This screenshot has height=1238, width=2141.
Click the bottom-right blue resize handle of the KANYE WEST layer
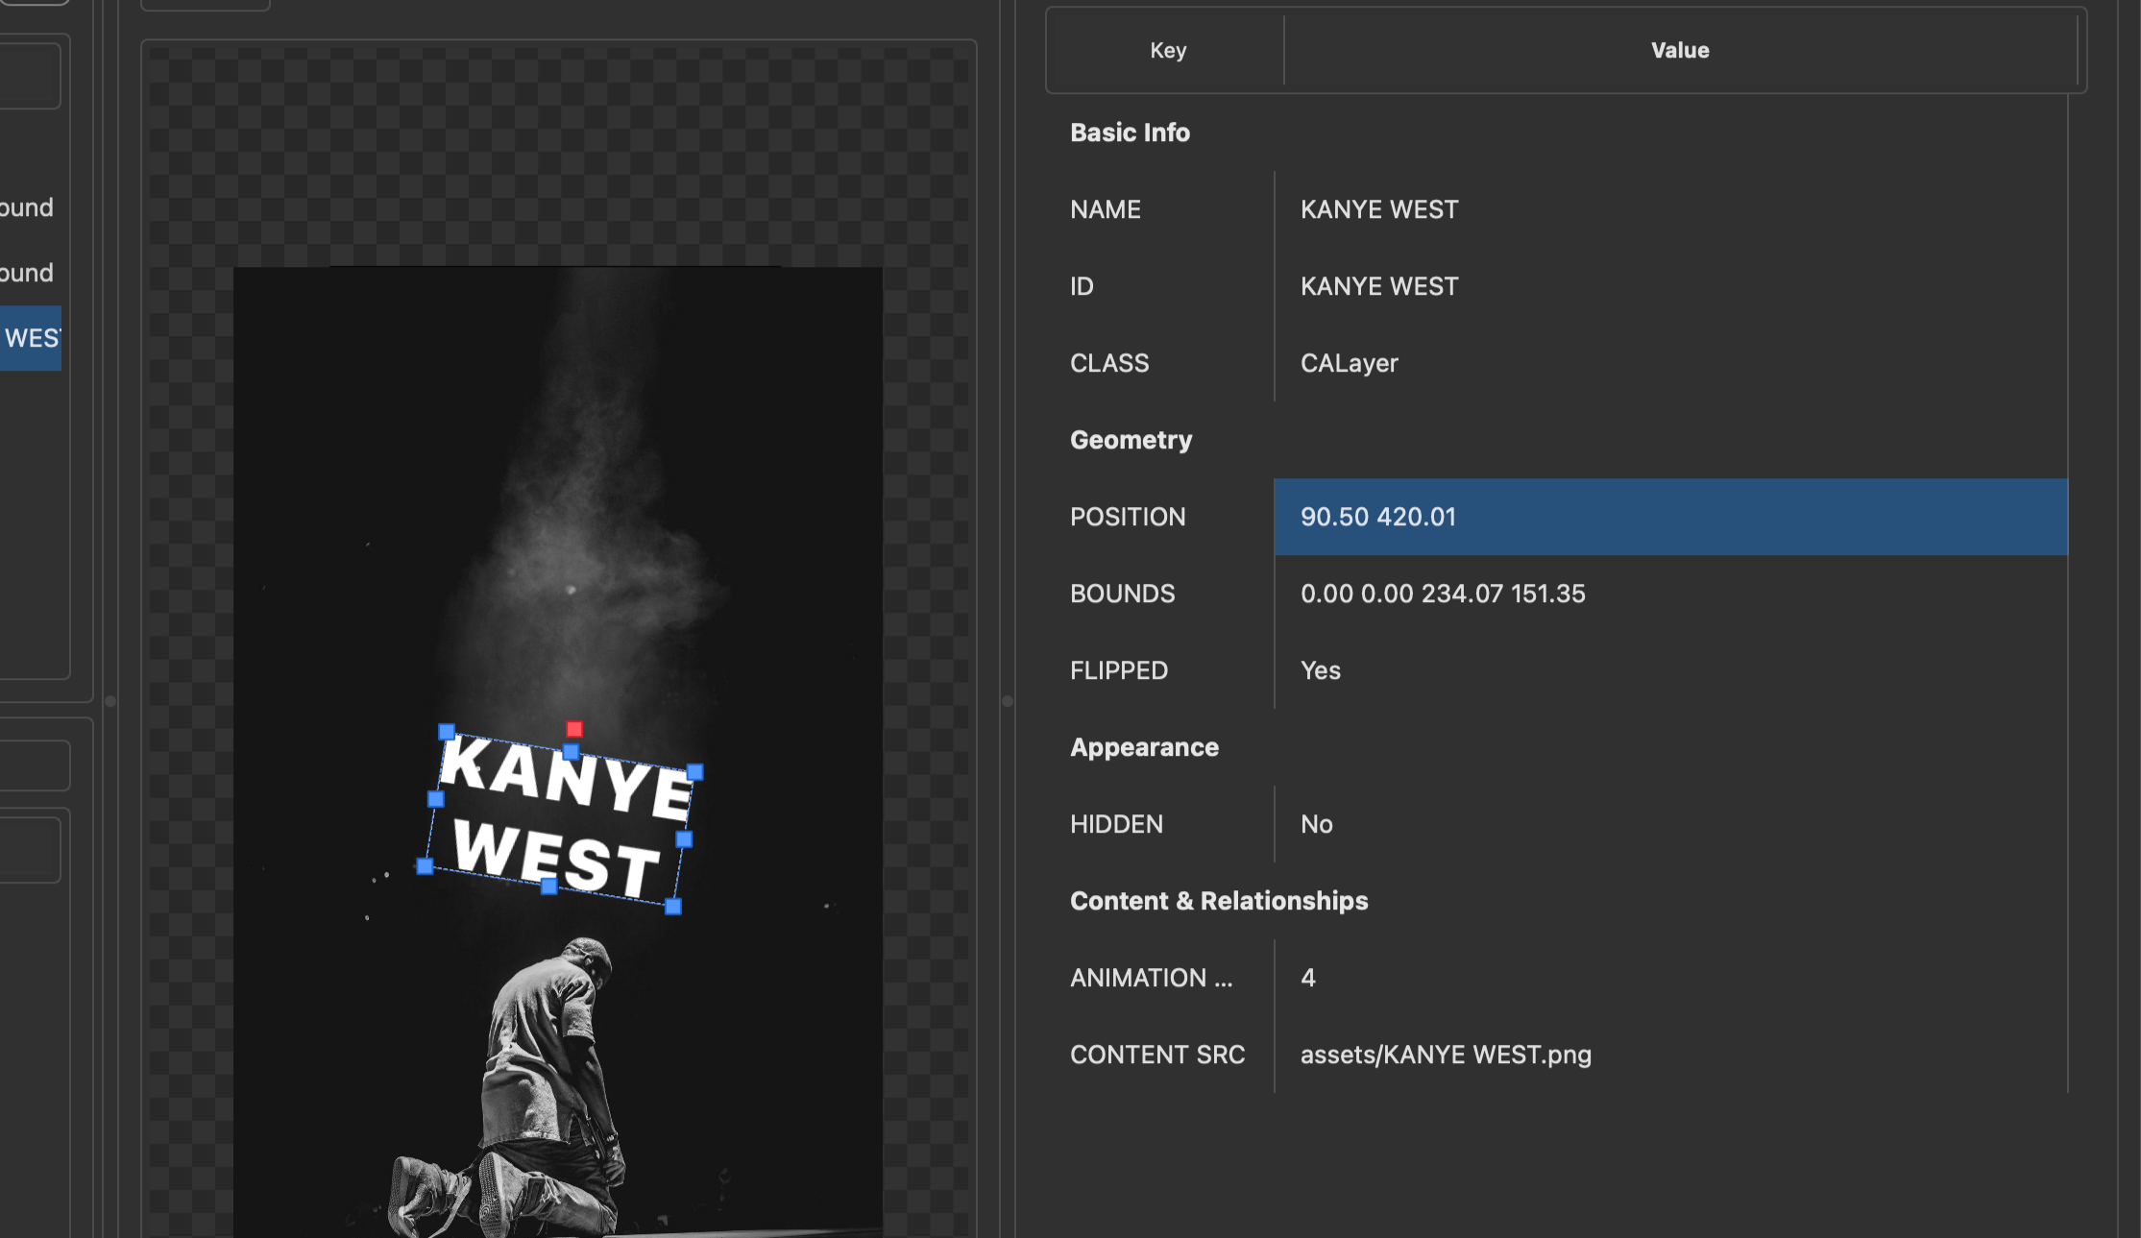pyautogui.click(x=673, y=907)
